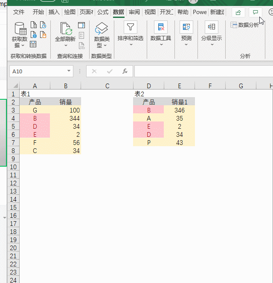Select column E header

pyautogui.click(x=180, y=86)
